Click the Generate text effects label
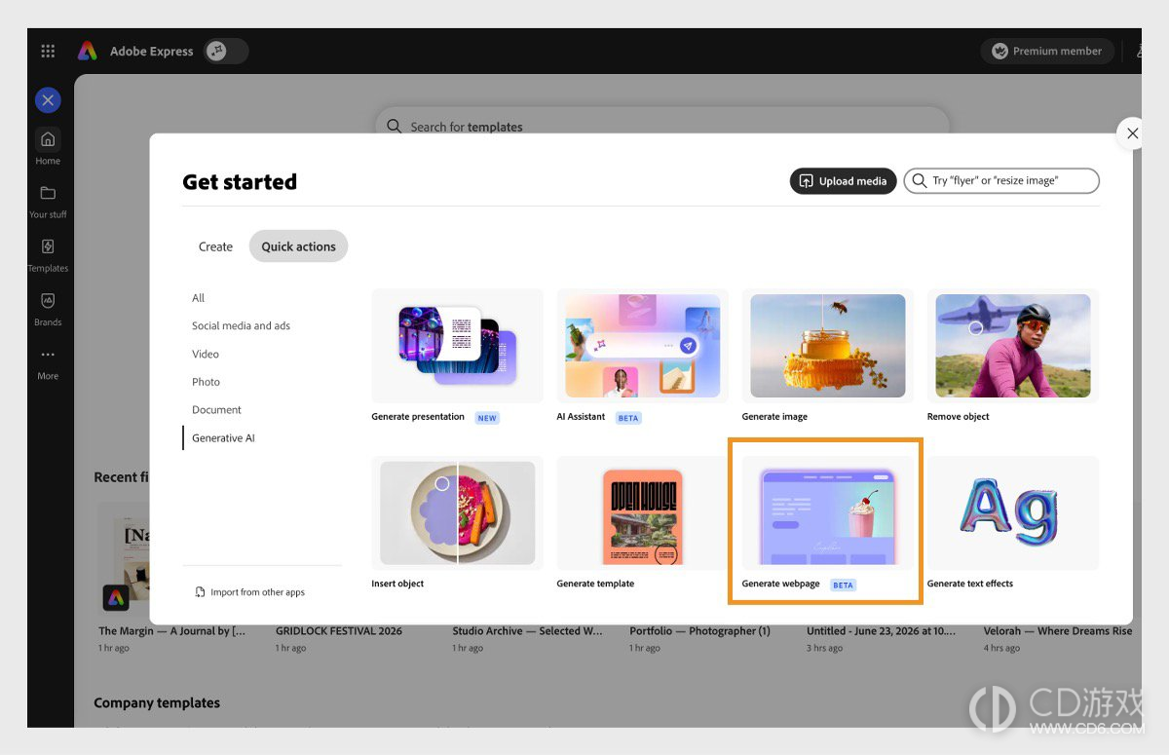Image resolution: width=1169 pixels, height=755 pixels. coord(970,585)
